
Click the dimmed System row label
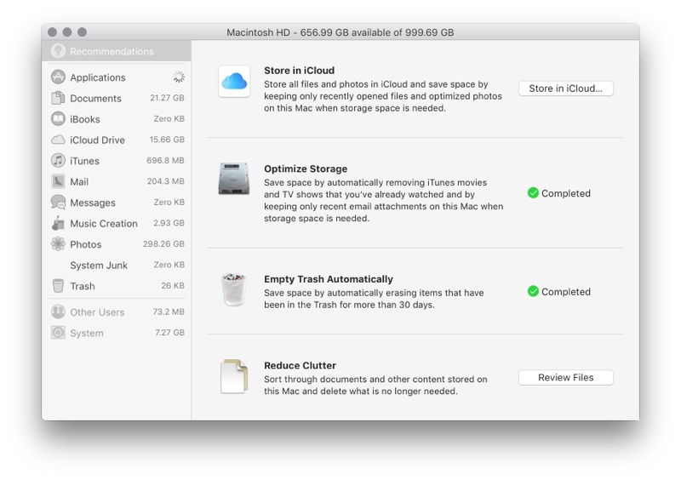click(x=87, y=333)
